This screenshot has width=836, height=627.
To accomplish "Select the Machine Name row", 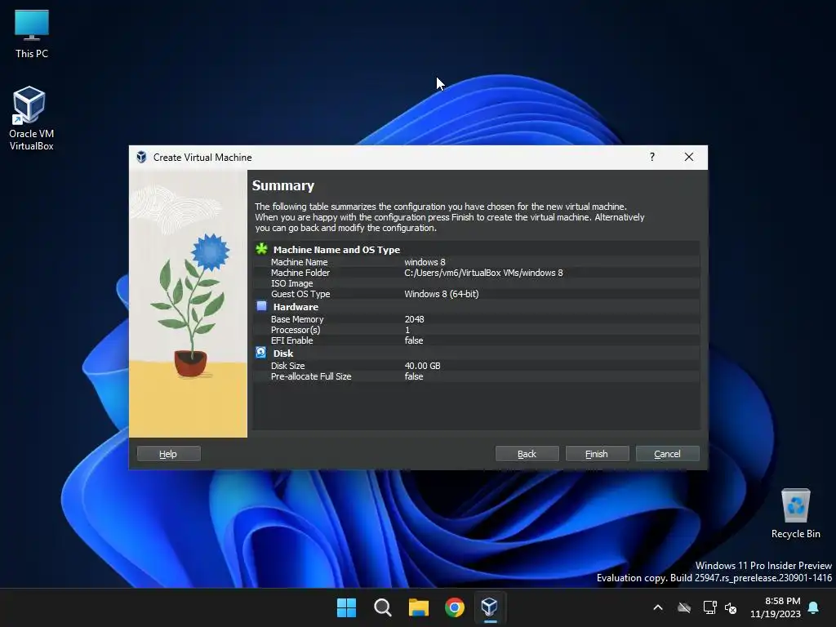I will tap(476, 262).
